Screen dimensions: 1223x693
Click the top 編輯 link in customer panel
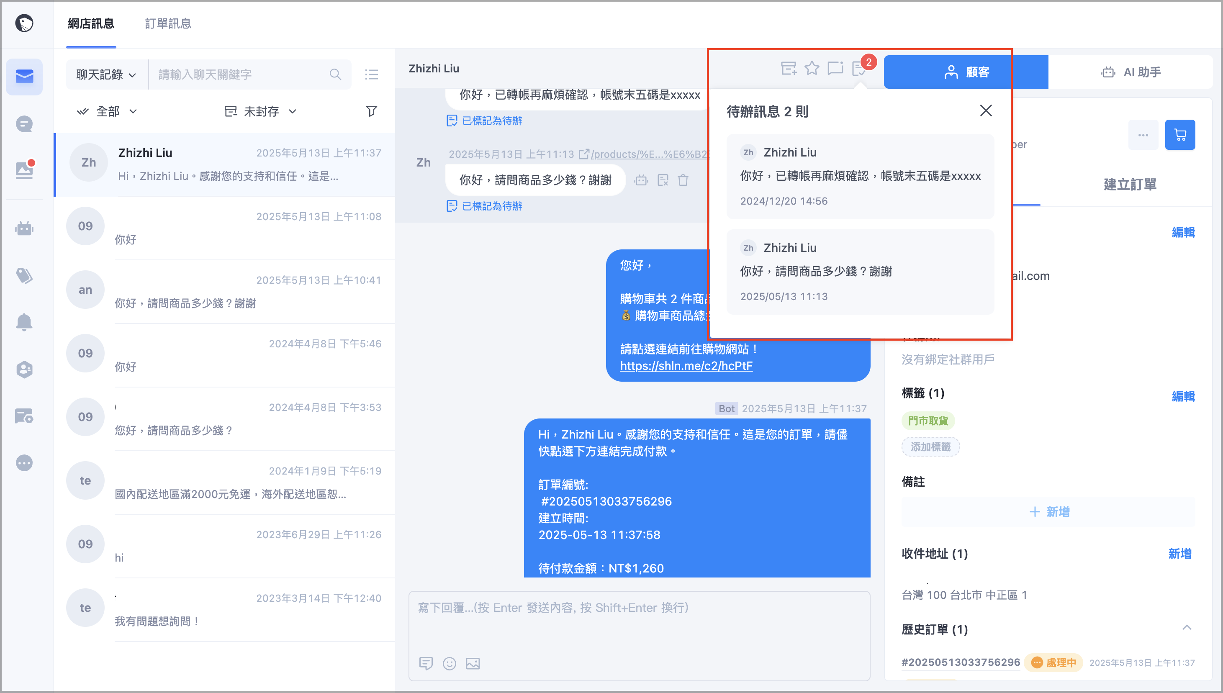tap(1183, 232)
